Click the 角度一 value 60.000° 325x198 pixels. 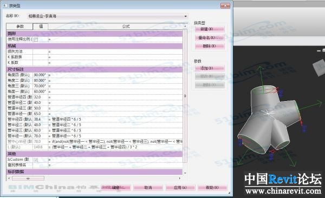click(40, 92)
